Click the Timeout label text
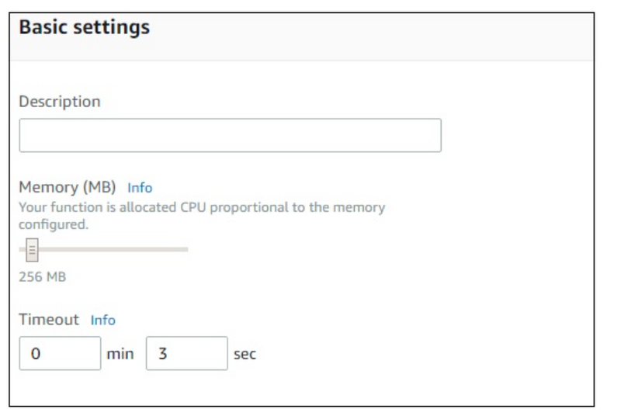 pos(49,320)
